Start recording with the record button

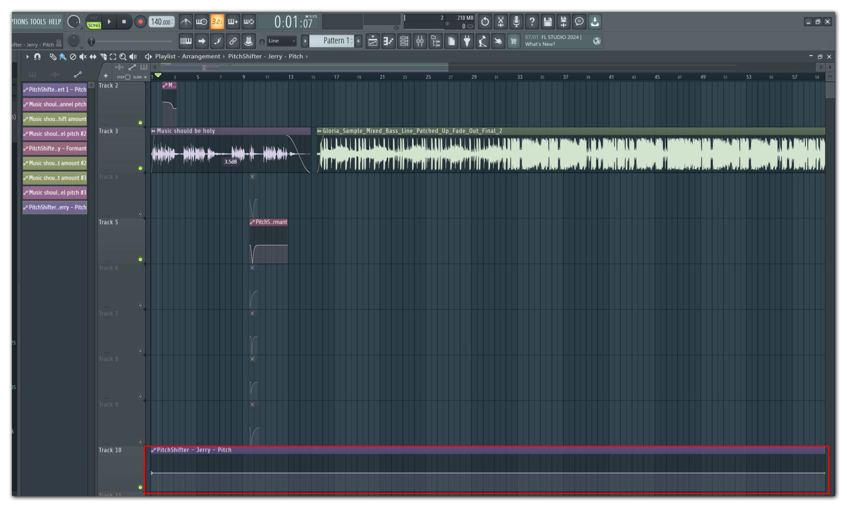(140, 21)
